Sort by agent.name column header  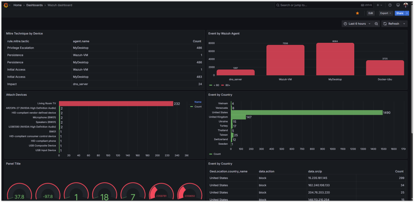(x=81, y=41)
